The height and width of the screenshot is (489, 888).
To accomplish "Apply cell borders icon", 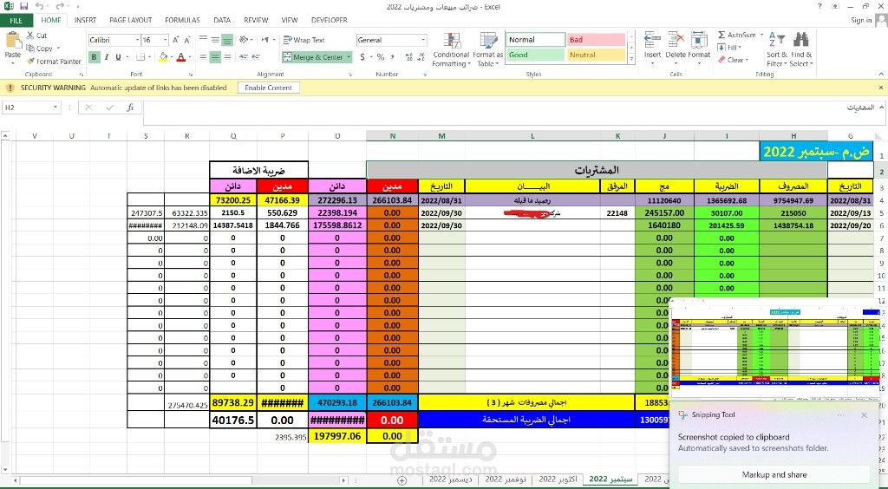I will tap(140, 57).
